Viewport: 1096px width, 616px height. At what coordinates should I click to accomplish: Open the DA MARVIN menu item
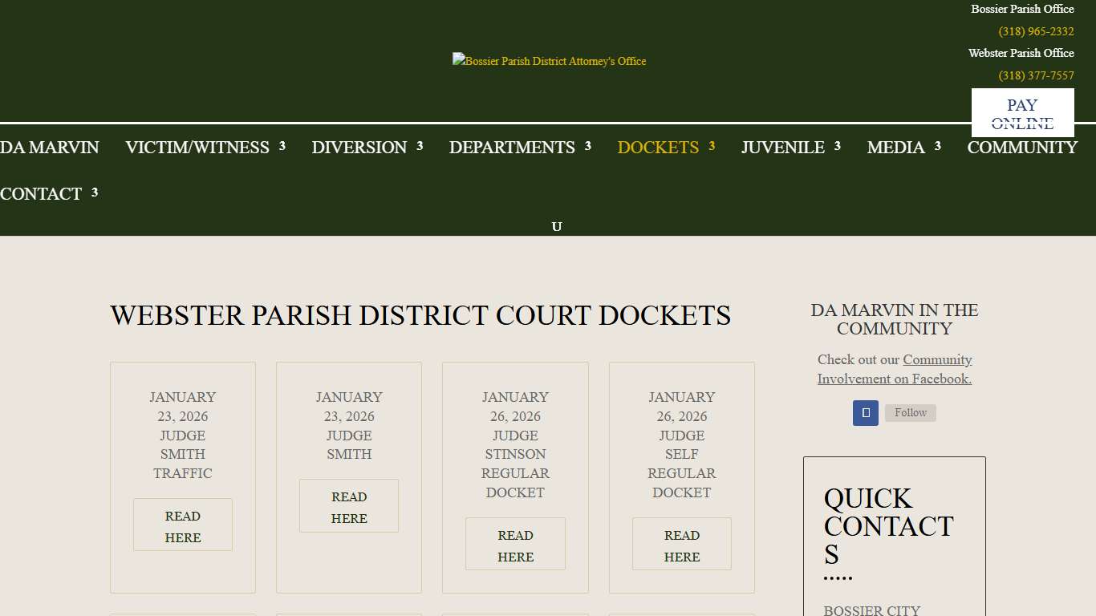[49, 148]
